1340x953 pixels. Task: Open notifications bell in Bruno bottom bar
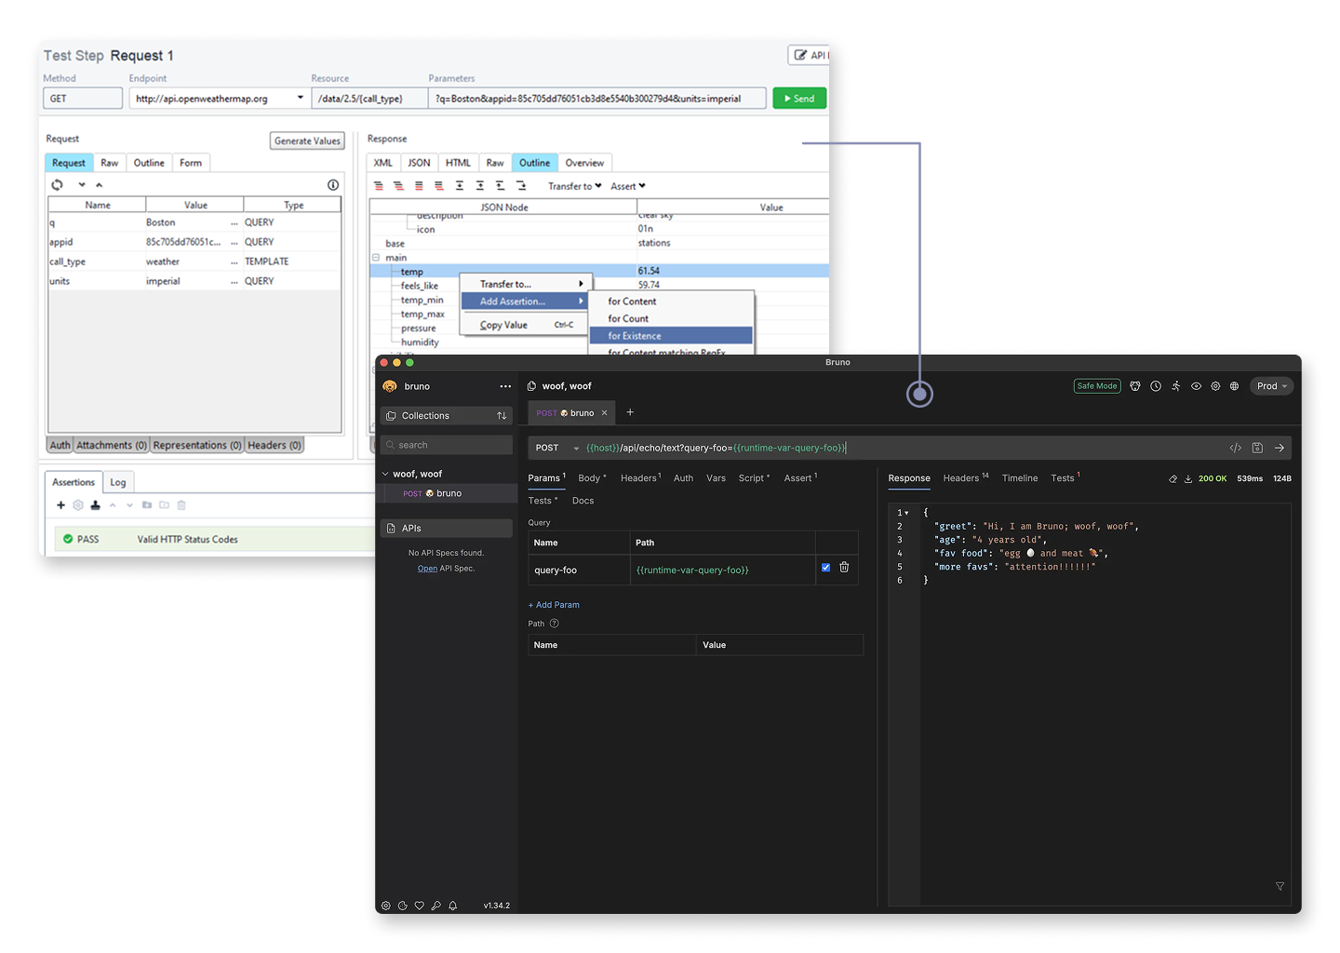coord(453,906)
